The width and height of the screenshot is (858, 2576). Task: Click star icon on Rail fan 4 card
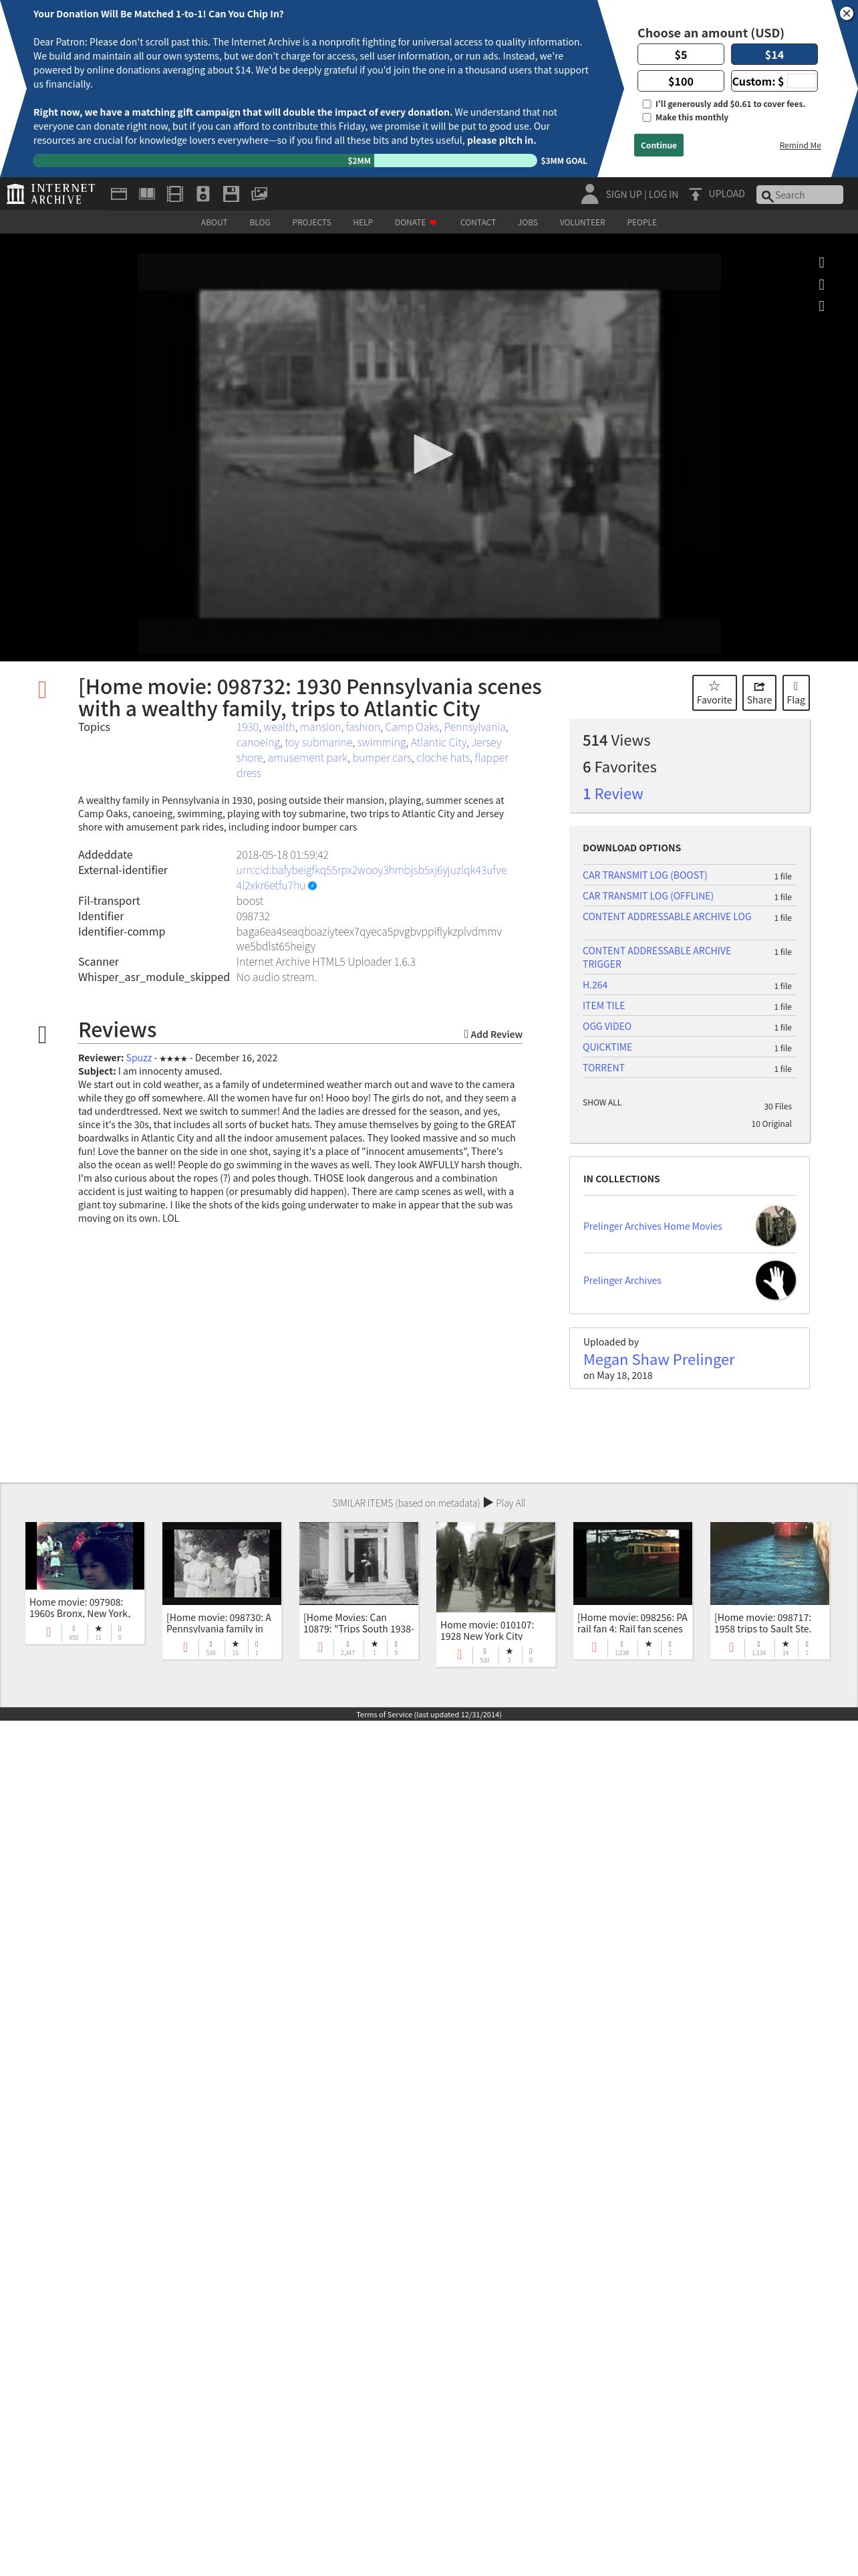tap(648, 1644)
